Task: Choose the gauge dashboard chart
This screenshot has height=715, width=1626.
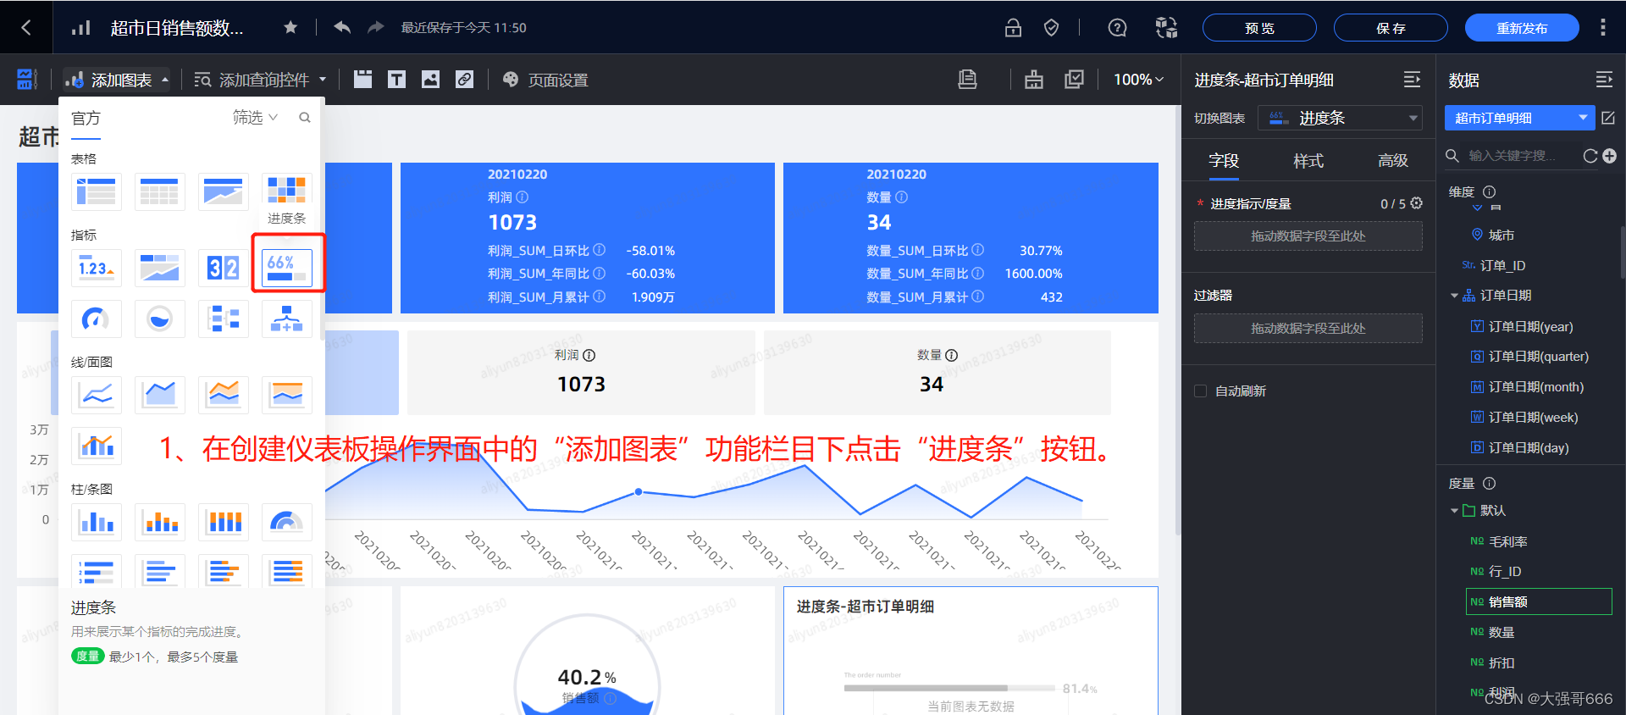Action: point(97,319)
